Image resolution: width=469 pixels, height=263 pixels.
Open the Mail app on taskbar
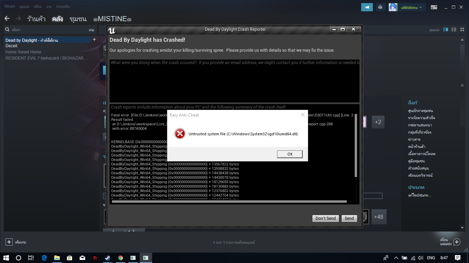pos(82,258)
